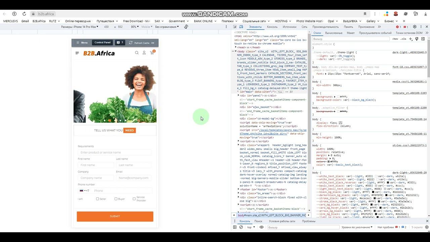Open Производительность tab

point(326,27)
